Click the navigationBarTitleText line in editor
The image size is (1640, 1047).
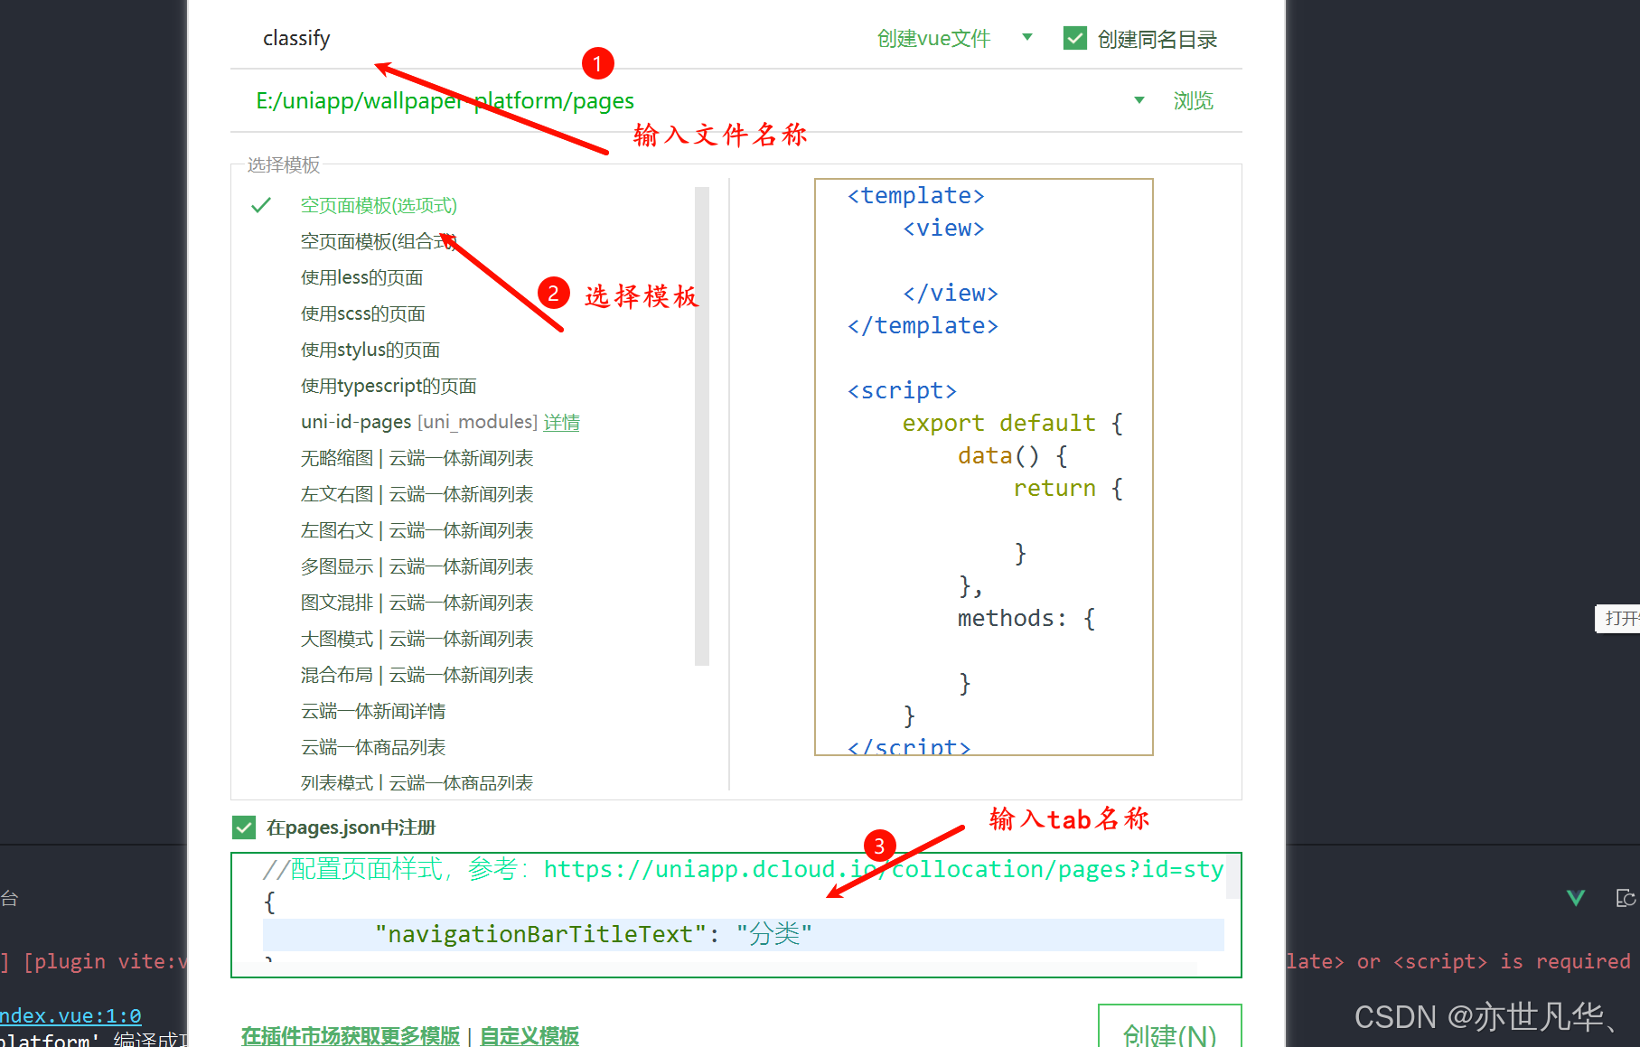point(743,934)
